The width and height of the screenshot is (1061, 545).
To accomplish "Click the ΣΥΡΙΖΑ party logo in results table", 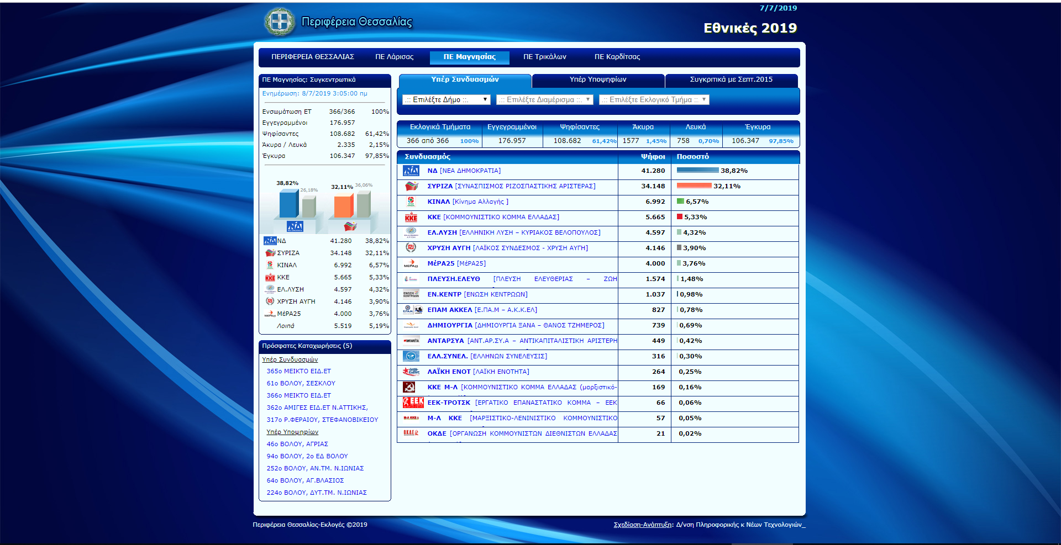I will [411, 187].
